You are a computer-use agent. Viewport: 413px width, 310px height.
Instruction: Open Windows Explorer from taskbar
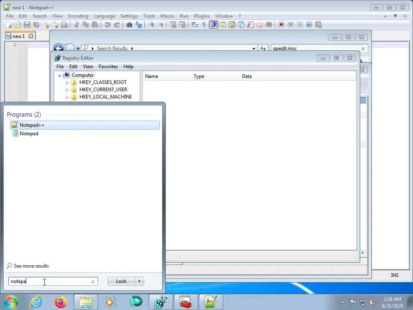(86, 302)
